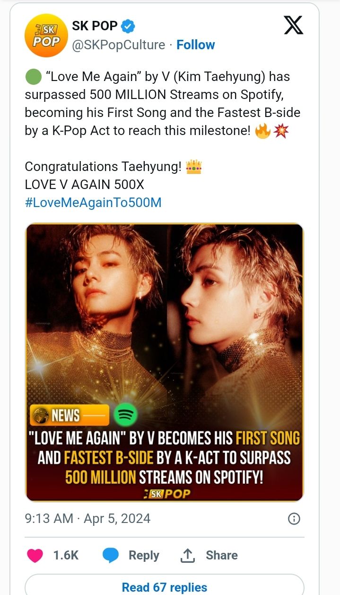Follow the SKPopCulture account
The width and height of the screenshot is (340, 595).
[195, 45]
